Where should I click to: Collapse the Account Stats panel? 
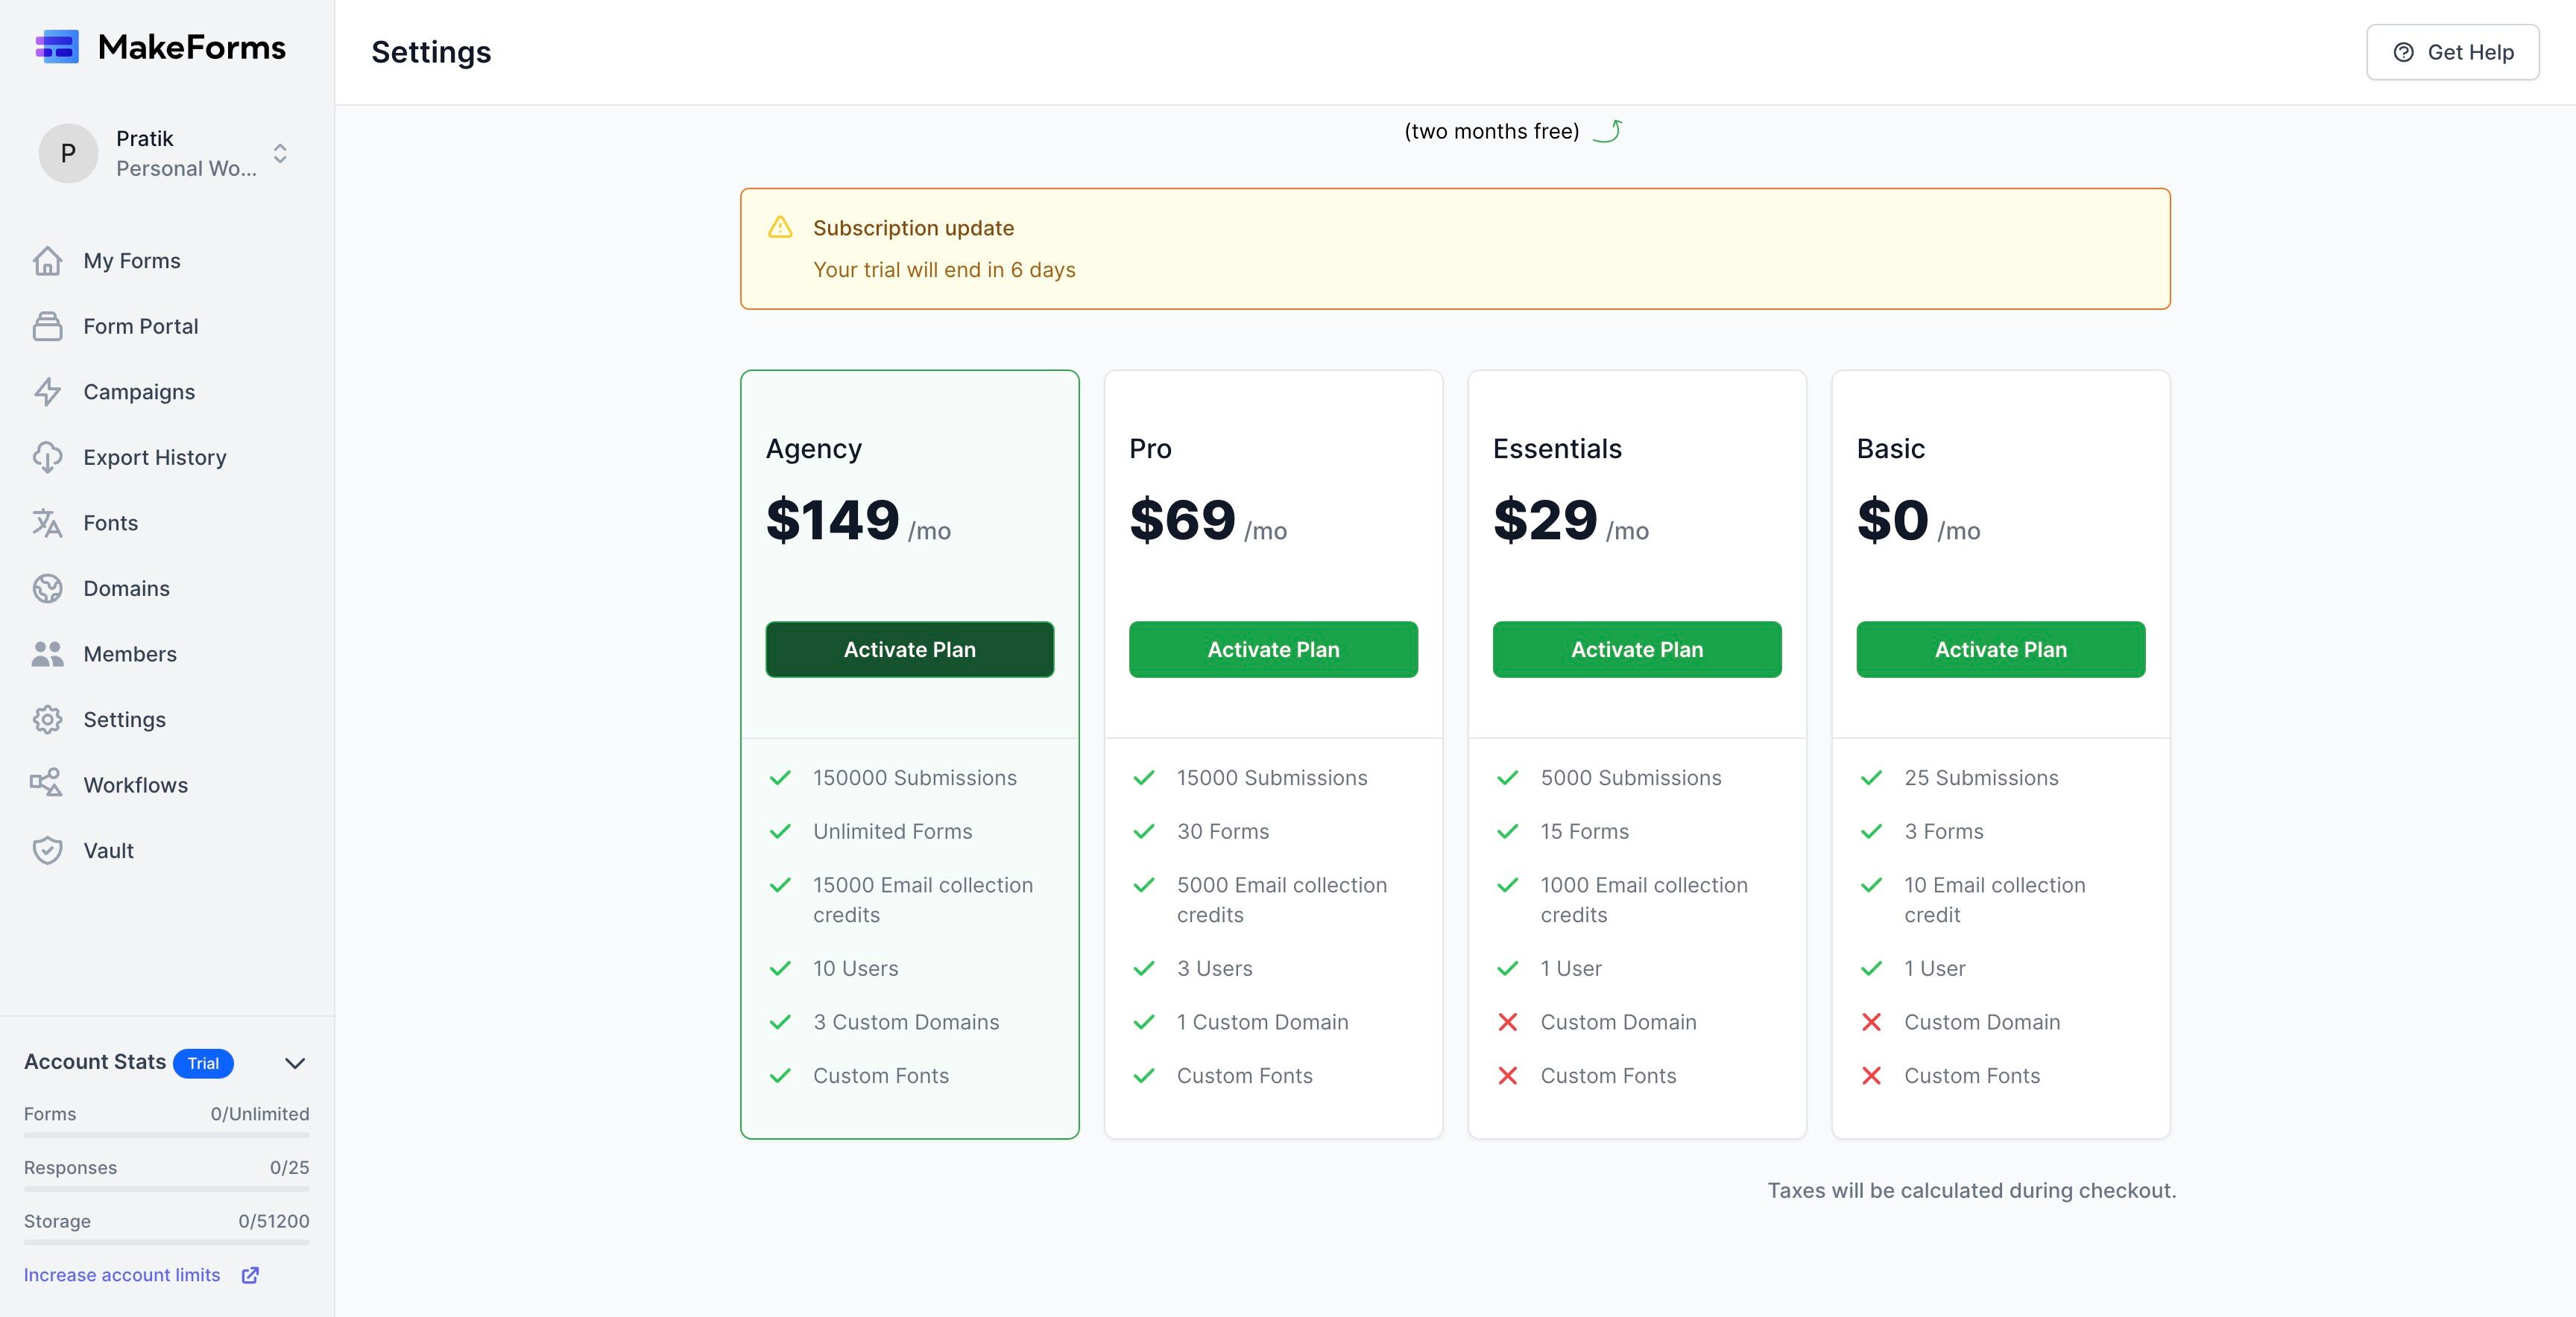(x=294, y=1063)
